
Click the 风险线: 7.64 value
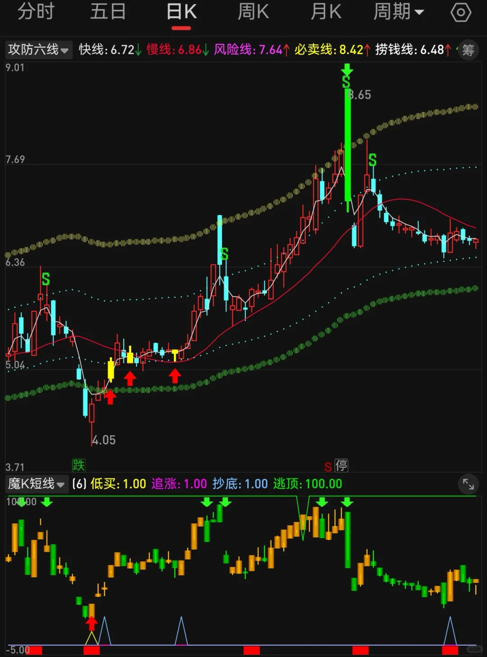click(252, 50)
